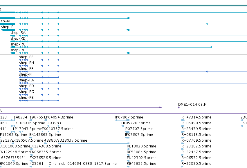This screenshot has width=247, height=168.
Task: Choose the shep-PF protein label
Action: point(26,69)
